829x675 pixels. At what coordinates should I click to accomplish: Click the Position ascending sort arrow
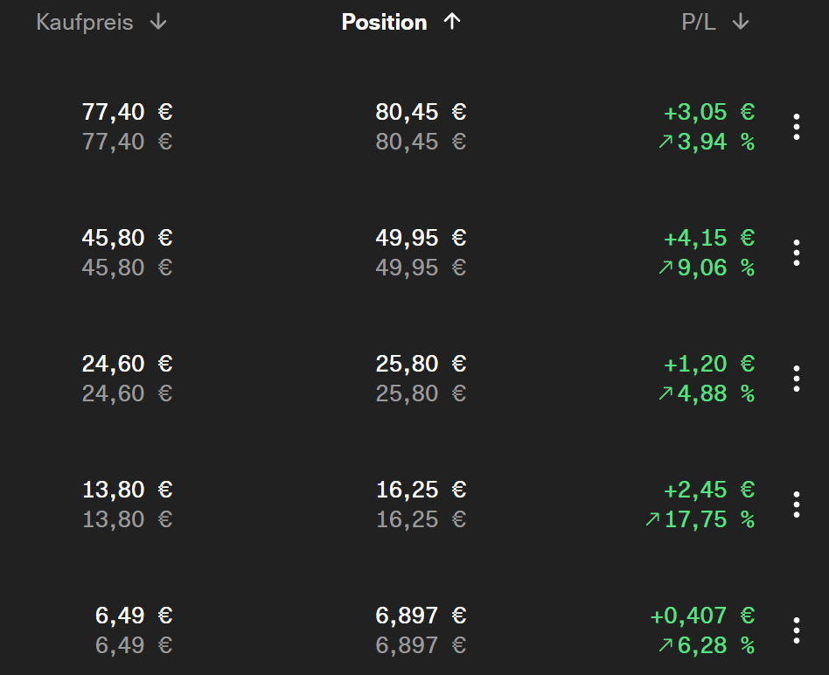451,23
